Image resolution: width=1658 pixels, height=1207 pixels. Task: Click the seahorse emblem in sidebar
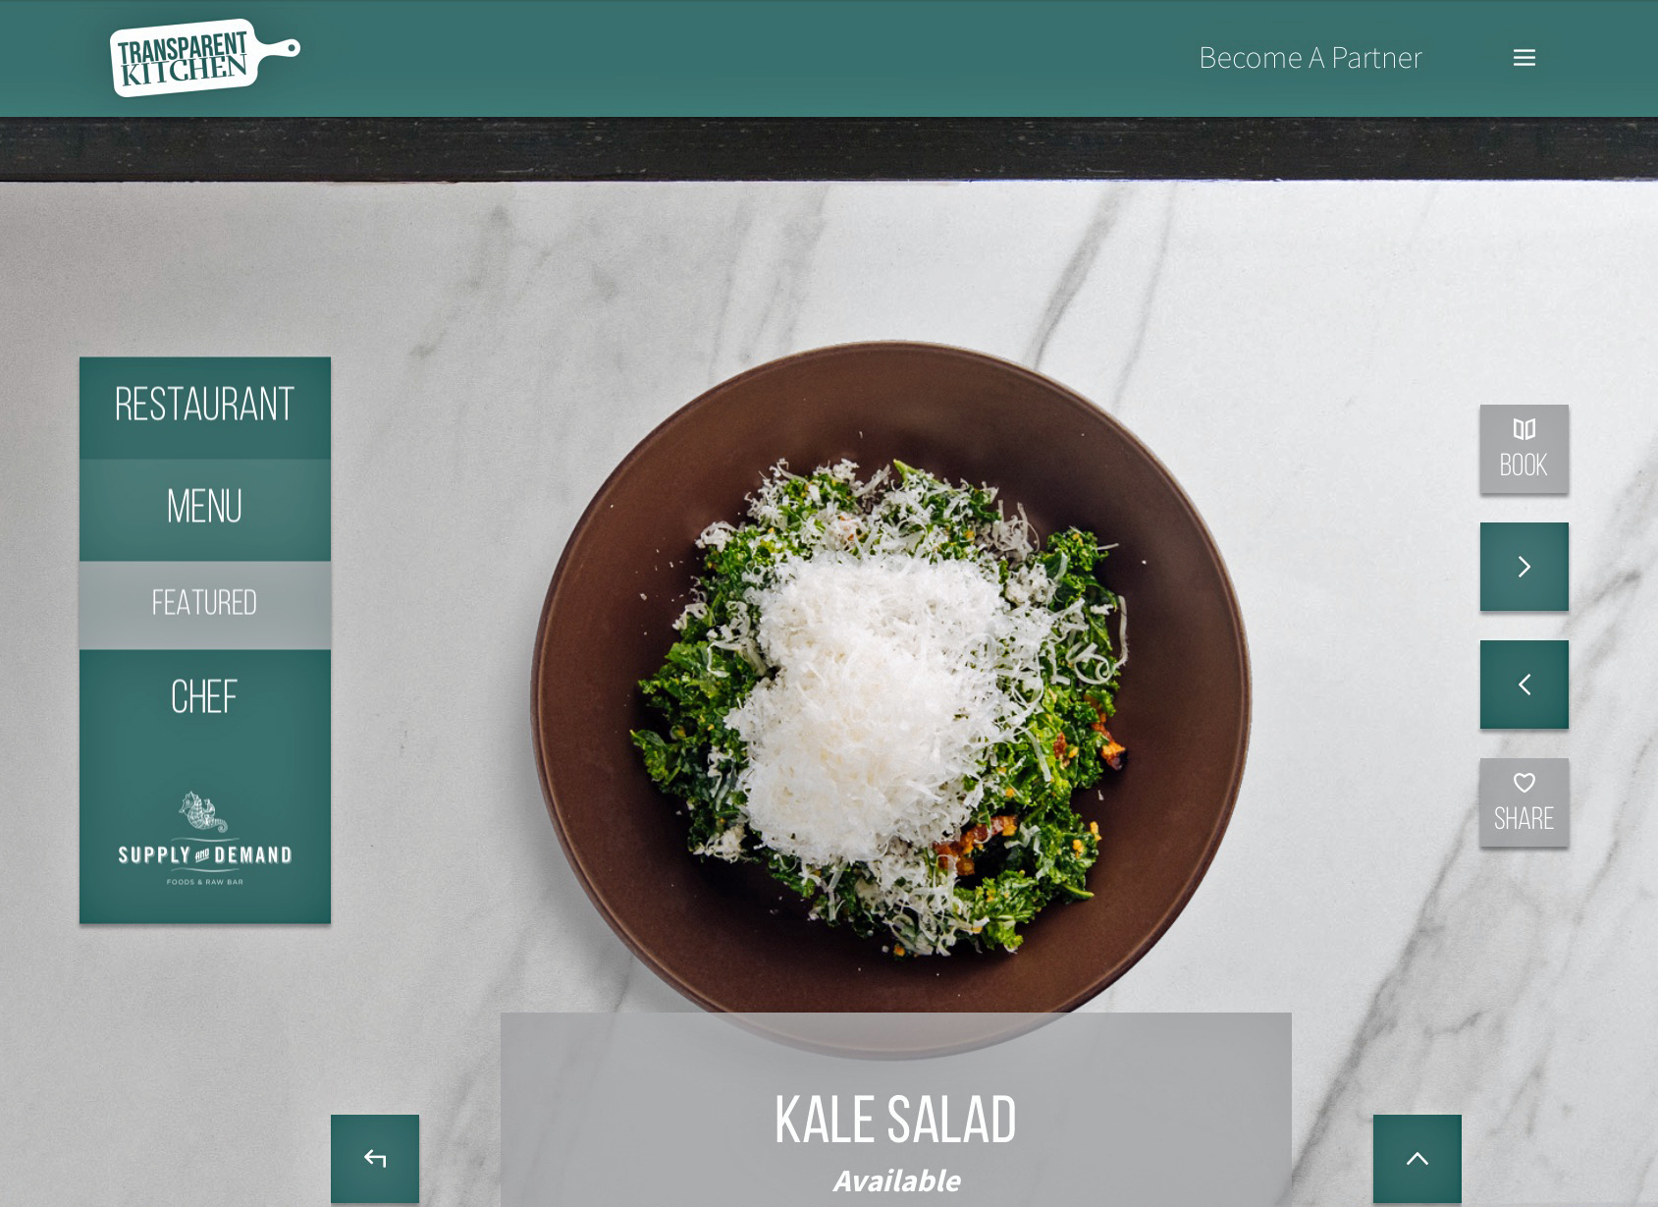pos(202,812)
